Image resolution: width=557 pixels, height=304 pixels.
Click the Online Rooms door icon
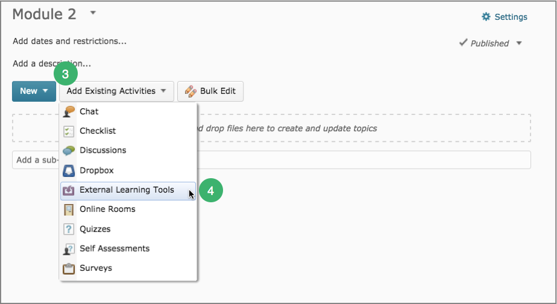[x=69, y=209]
